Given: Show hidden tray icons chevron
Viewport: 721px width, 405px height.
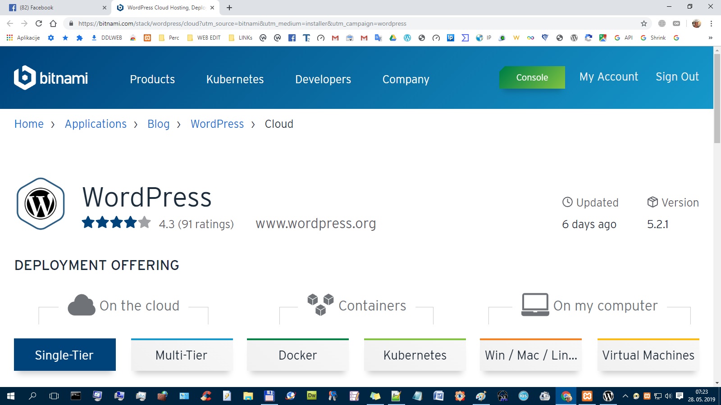Looking at the screenshot, I should (x=625, y=396).
